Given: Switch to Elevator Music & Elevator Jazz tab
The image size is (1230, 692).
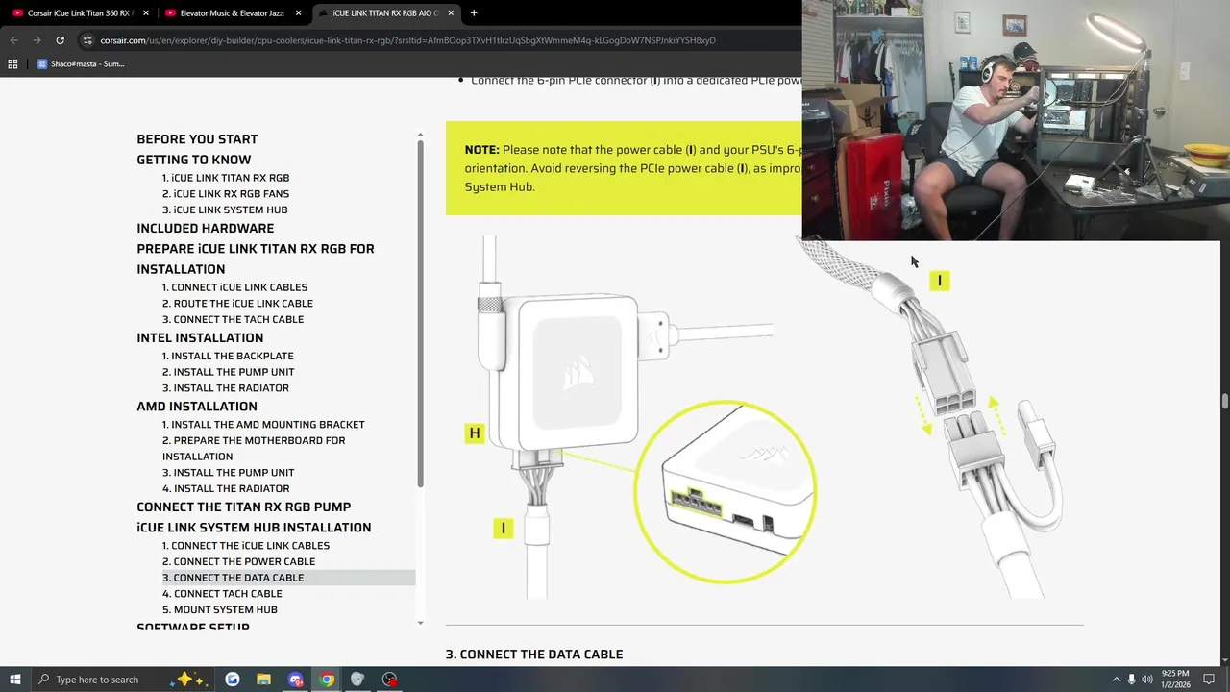Looking at the screenshot, I should click(x=231, y=13).
